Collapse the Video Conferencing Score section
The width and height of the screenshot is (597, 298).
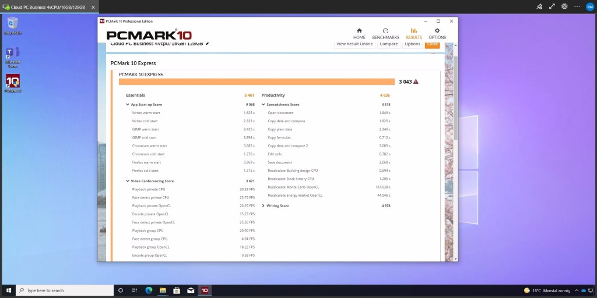128,181
